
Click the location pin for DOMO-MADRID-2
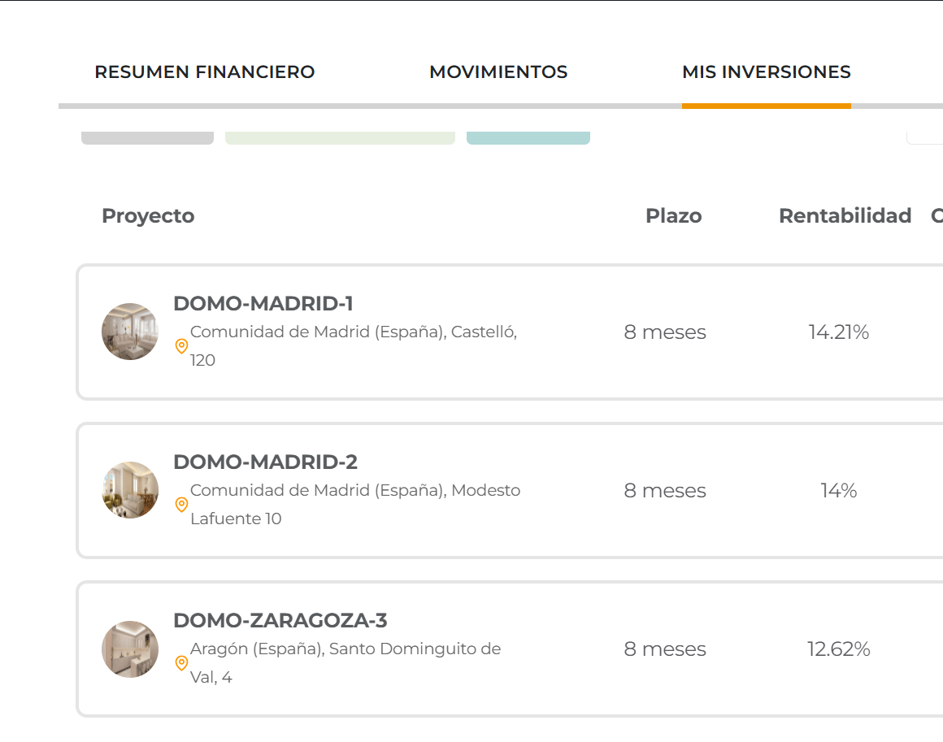click(x=181, y=505)
